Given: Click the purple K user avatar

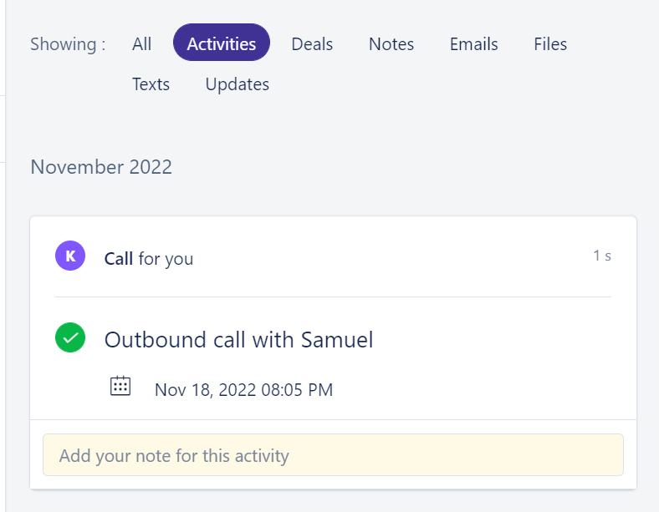Looking at the screenshot, I should pyautogui.click(x=70, y=256).
